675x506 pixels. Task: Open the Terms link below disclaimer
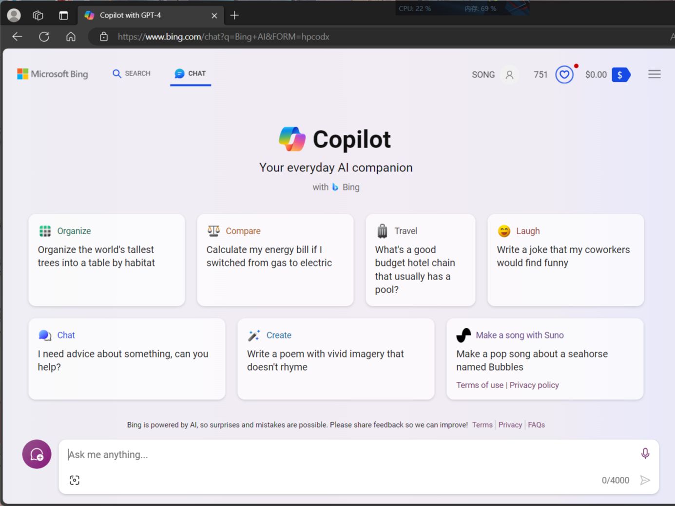tap(482, 425)
